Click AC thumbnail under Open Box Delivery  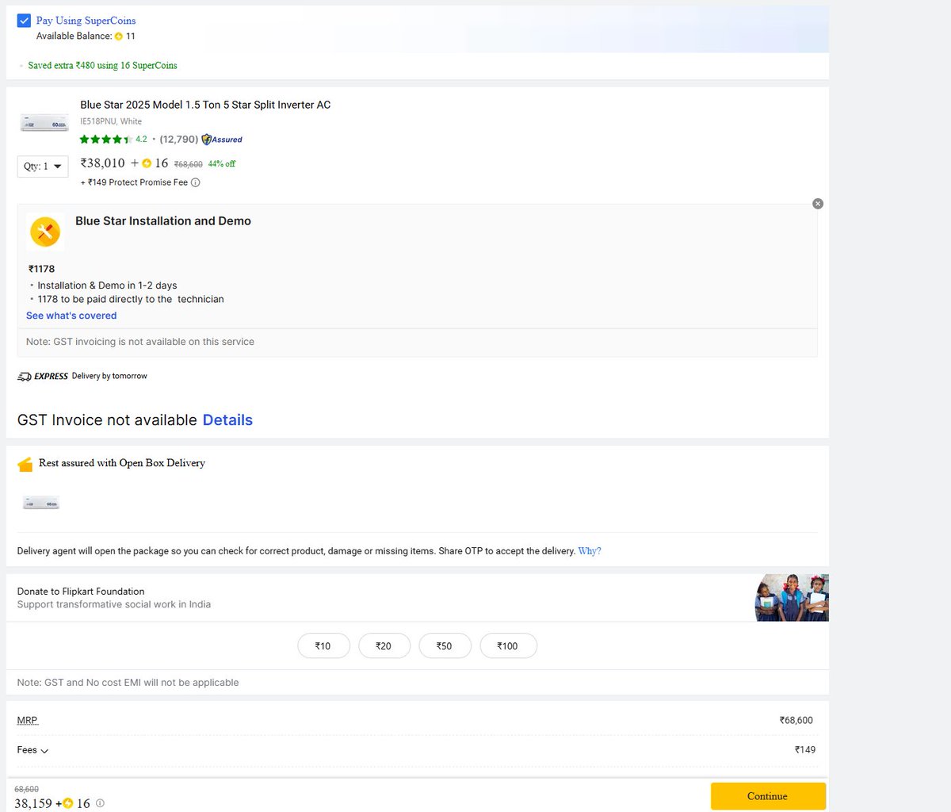click(x=41, y=503)
